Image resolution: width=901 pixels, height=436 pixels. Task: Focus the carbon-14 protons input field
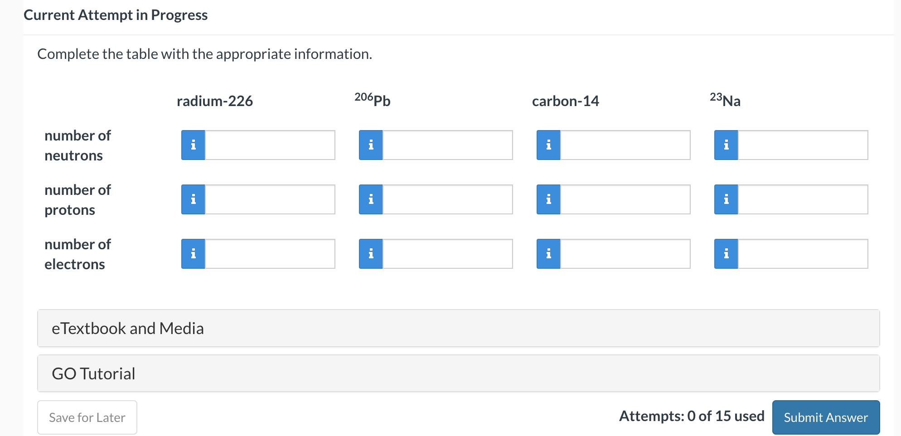point(625,199)
